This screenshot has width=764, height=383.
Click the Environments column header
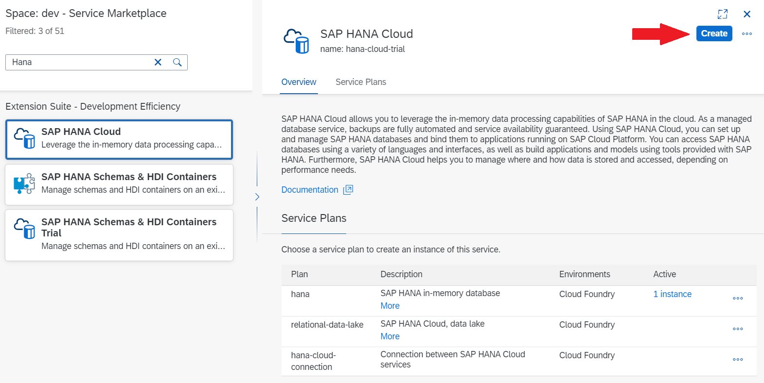(585, 274)
